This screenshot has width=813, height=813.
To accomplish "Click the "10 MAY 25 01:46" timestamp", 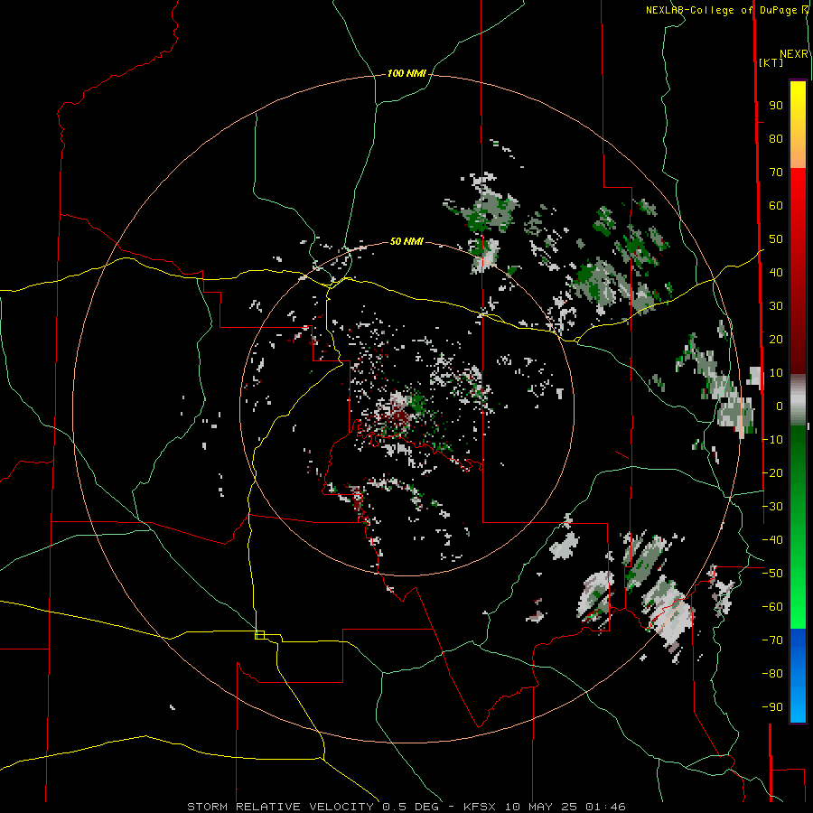I will (565, 807).
